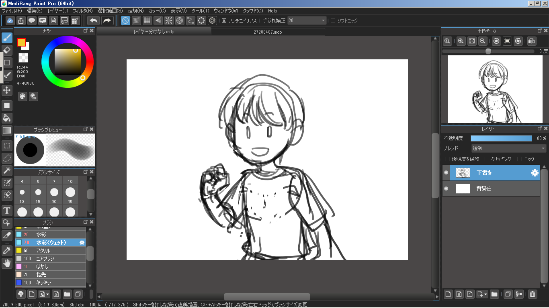
Task: Open the 選択範囲(S) menu
Action: 110,11
